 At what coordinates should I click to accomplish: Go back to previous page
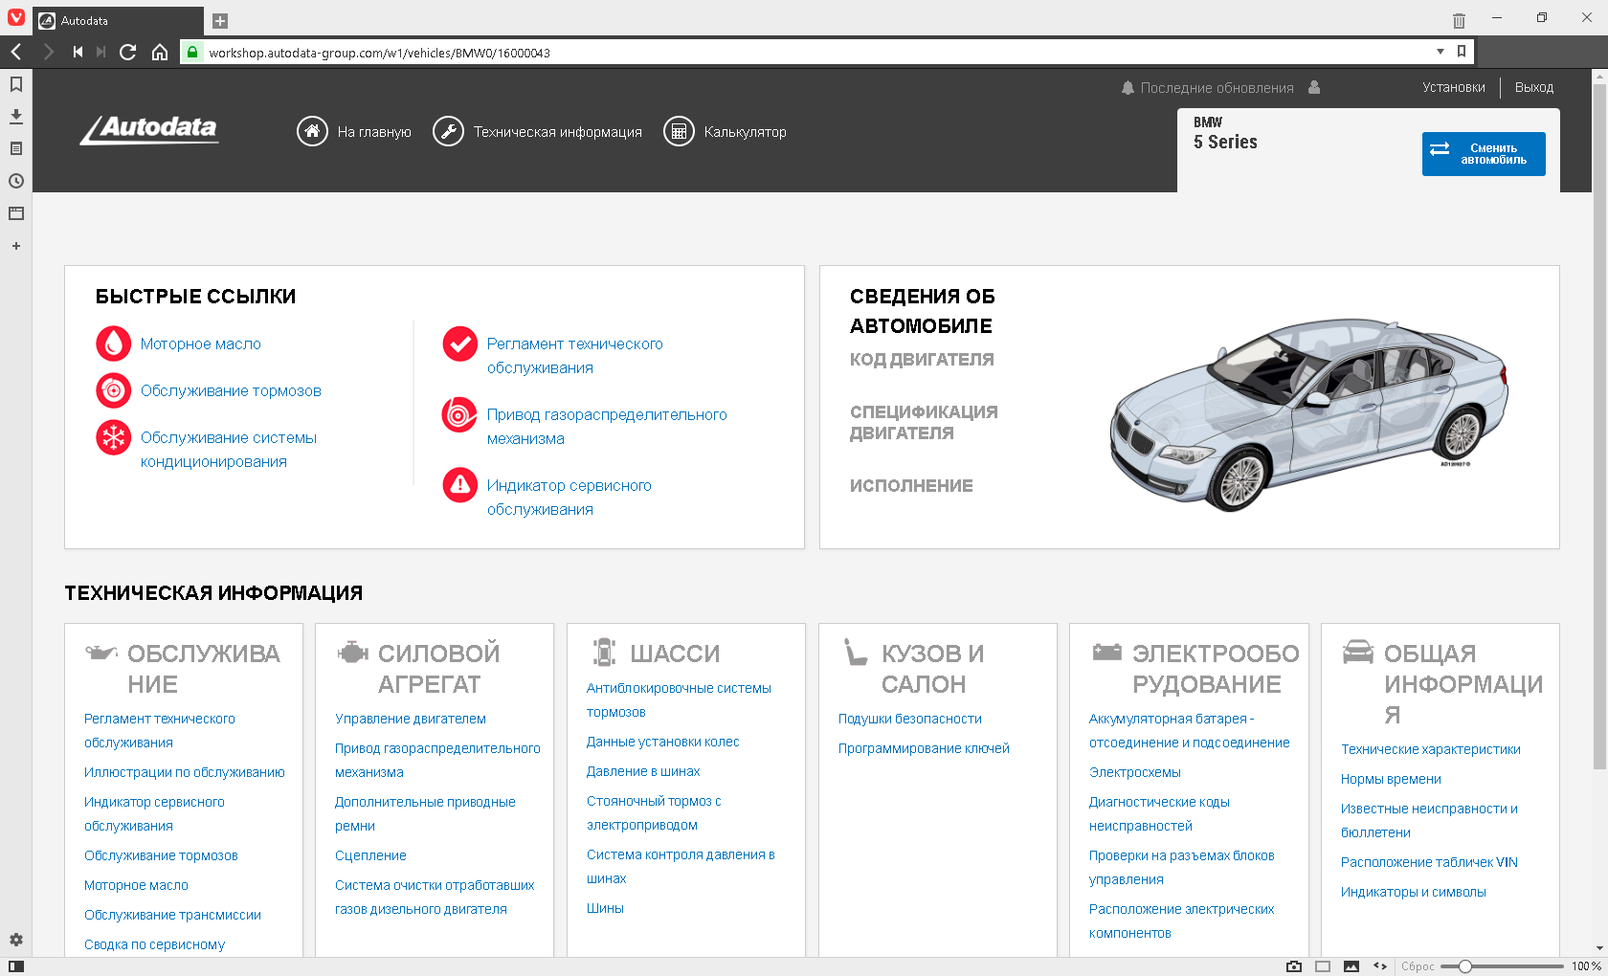16,52
